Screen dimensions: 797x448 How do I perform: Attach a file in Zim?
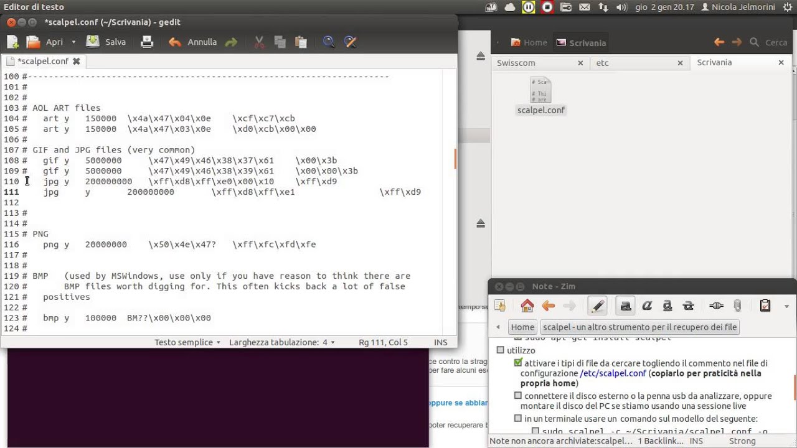737,306
